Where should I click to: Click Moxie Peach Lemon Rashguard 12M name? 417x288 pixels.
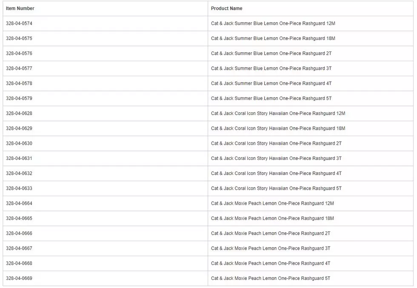pos(272,203)
